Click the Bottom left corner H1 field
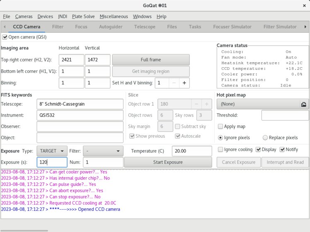The image size is (310, 232). click(71, 71)
